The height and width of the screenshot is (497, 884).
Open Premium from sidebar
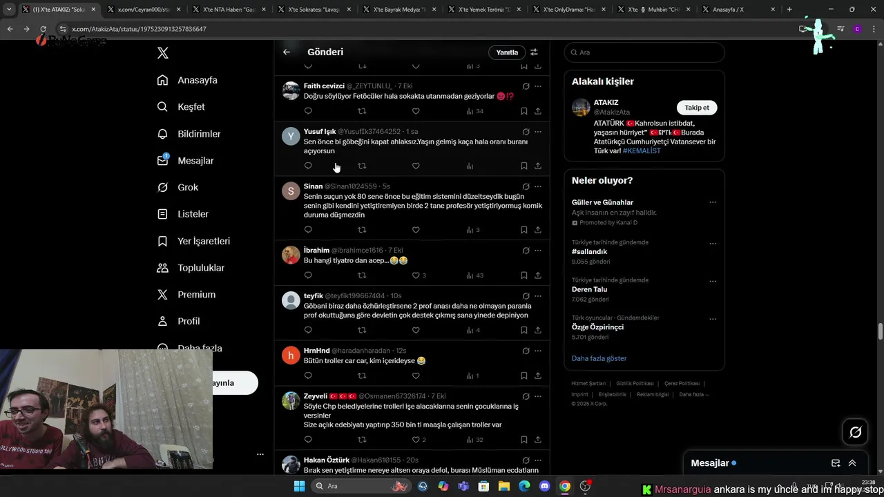[186, 294]
